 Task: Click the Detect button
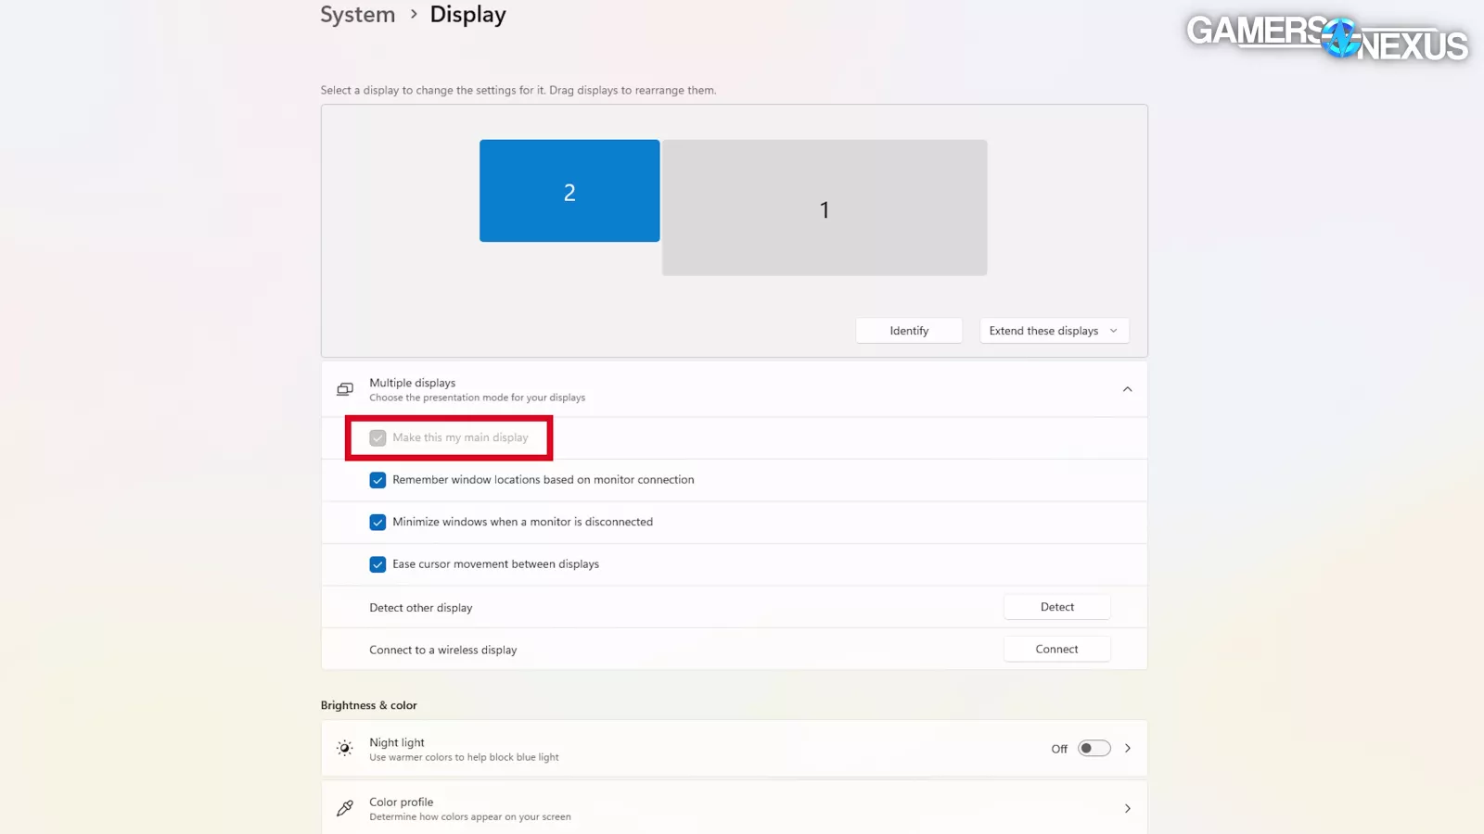pyautogui.click(x=1056, y=607)
